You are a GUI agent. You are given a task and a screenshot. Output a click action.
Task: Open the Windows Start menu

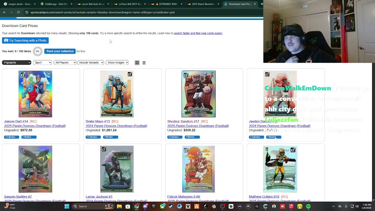point(67,206)
